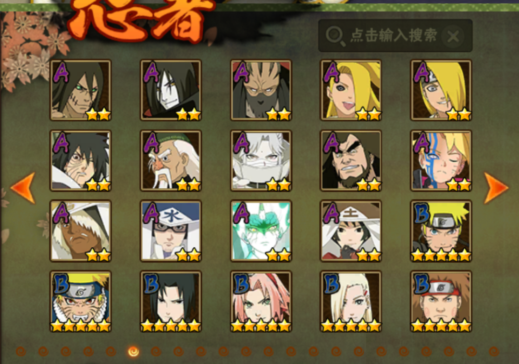Choose the Choji portrait with red headband
The image size is (519, 364).
click(441, 301)
